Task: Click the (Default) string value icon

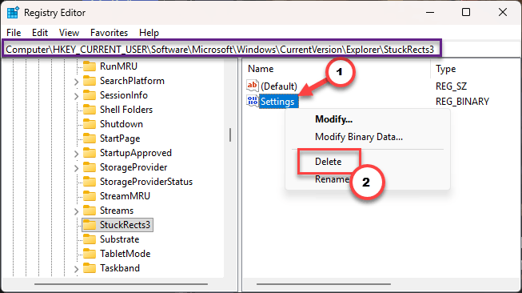Action: pos(252,86)
